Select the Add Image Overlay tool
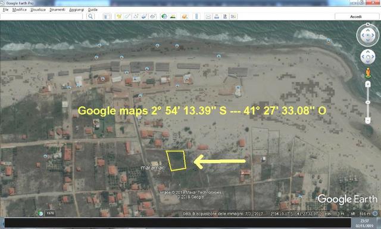 144,16
